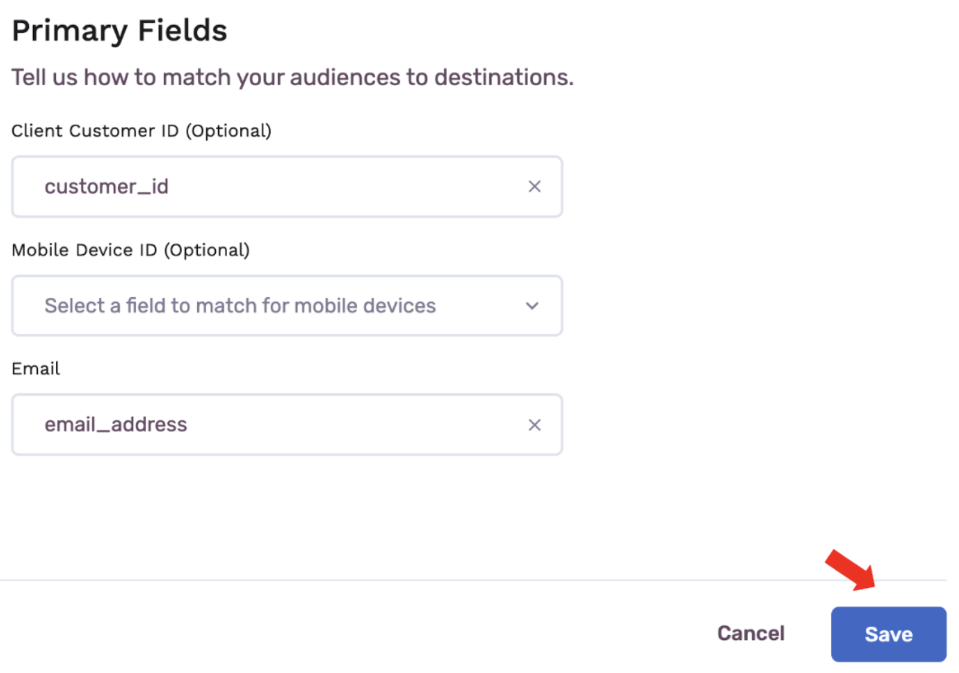Clear the customer_id selection with X icon

tap(534, 186)
